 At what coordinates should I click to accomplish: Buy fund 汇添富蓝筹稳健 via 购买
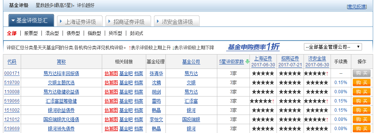point(361,101)
